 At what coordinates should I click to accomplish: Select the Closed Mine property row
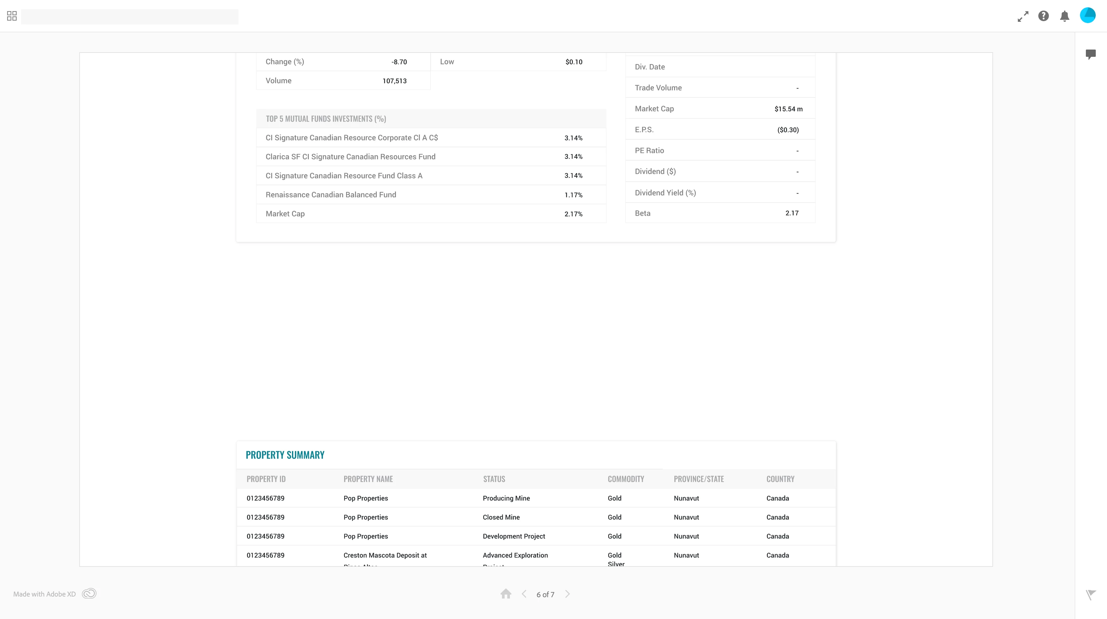pyautogui.click(x=501, y=517)
